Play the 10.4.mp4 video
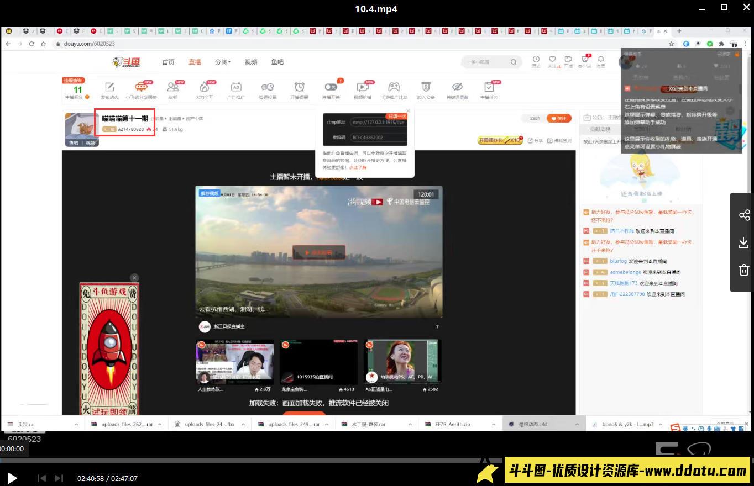 [x=12, y=478]
